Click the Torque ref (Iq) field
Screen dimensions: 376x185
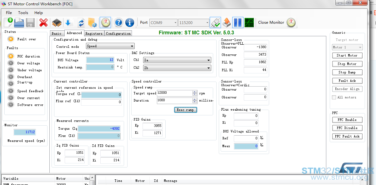pos(101,95)
